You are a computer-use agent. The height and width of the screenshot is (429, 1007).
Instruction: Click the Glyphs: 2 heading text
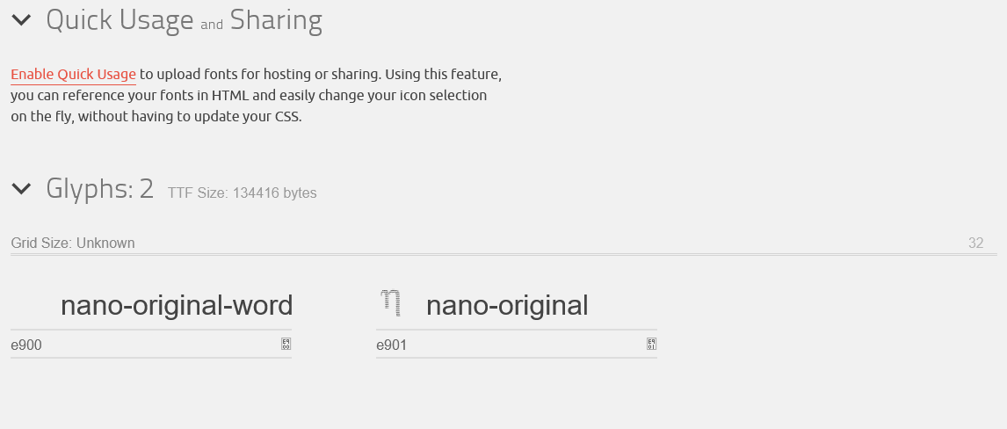99,189
